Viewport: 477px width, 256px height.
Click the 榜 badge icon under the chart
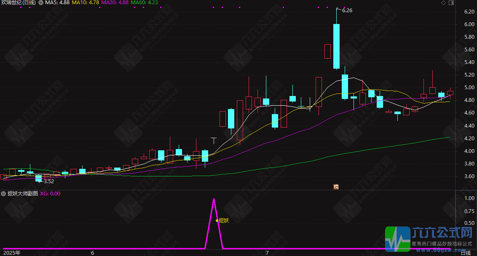[336, 187]
